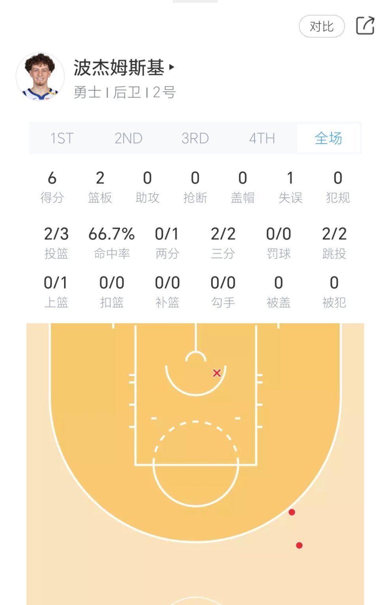The height and width of the screenshot is (605, 387).
Task: Select the 4TH quarter tab
Action: click(262, 138)
